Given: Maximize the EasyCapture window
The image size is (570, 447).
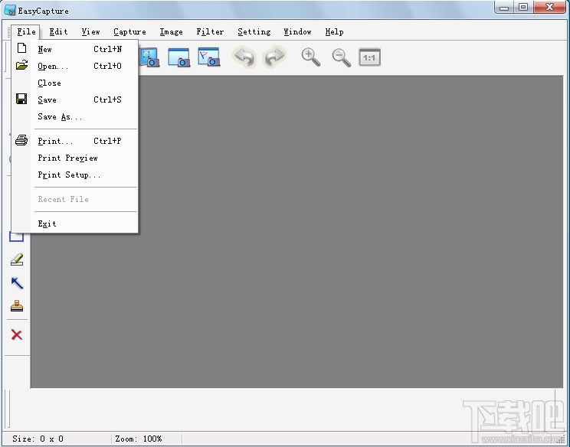Looking at the screenshot, I should click(x=523, y=7).
